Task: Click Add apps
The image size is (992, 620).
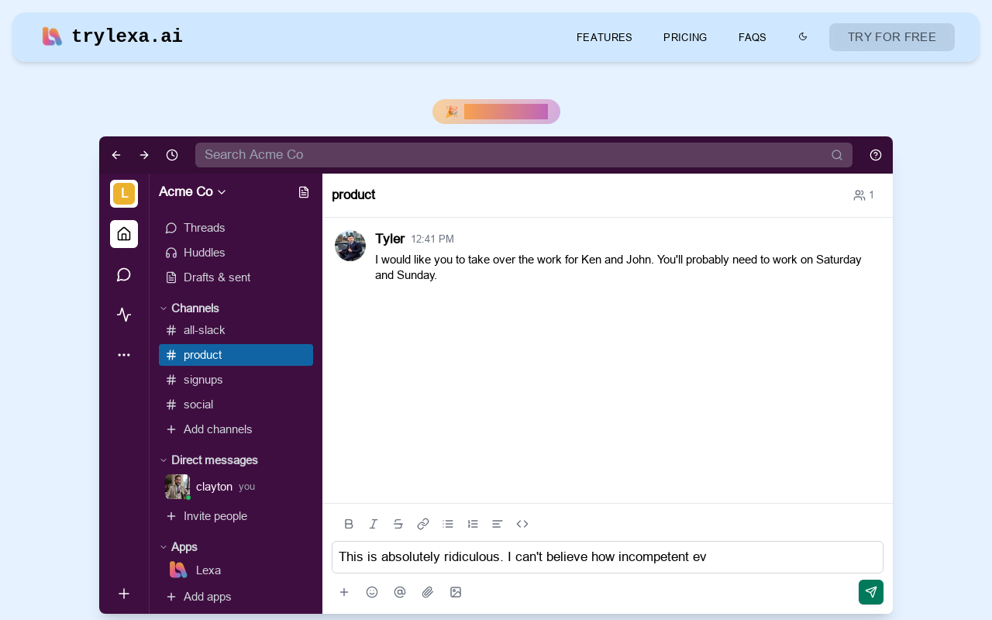Action: click(236, 597)
